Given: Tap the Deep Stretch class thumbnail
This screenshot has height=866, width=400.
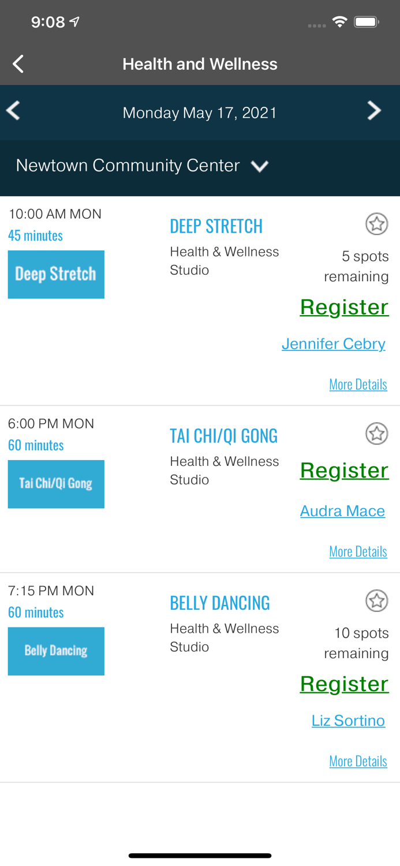Looking at the screenshot, I should click(56, 274).
